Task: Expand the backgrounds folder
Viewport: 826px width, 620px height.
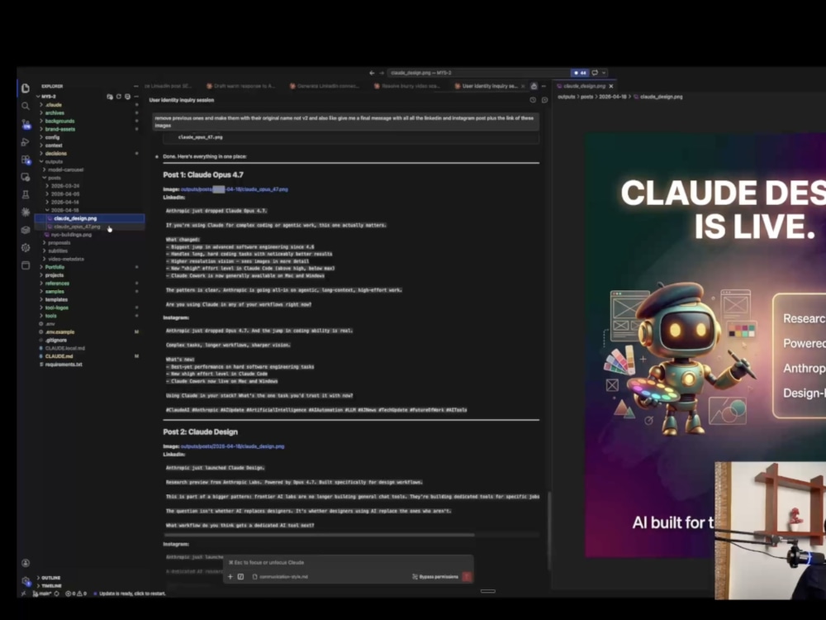Action: pos(89,122)
